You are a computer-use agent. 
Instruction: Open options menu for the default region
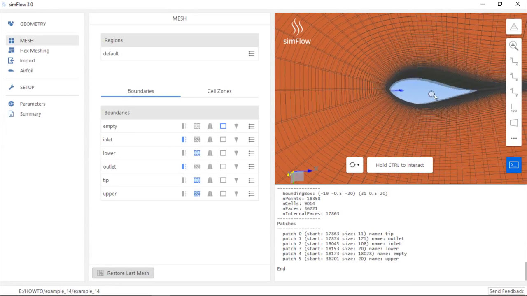[251, 53]
